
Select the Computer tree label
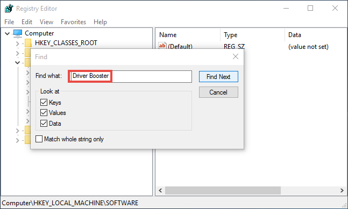39,33
